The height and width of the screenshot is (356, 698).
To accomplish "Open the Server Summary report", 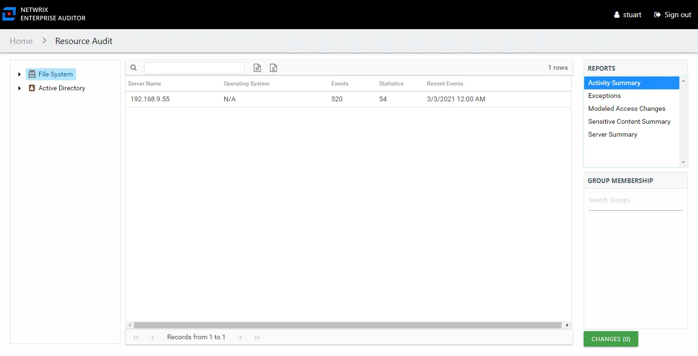I will pos(632,134).
